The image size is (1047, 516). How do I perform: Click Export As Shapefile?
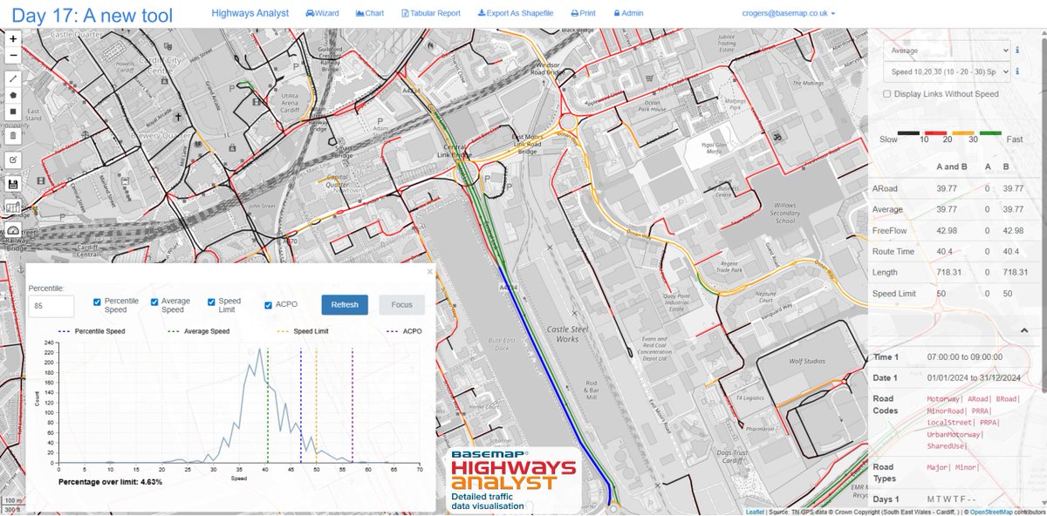(517, 14)
